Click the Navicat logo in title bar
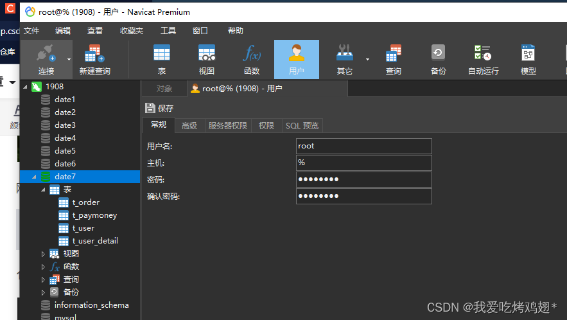The height and width of the screenshot is (320, 567). 30,12
